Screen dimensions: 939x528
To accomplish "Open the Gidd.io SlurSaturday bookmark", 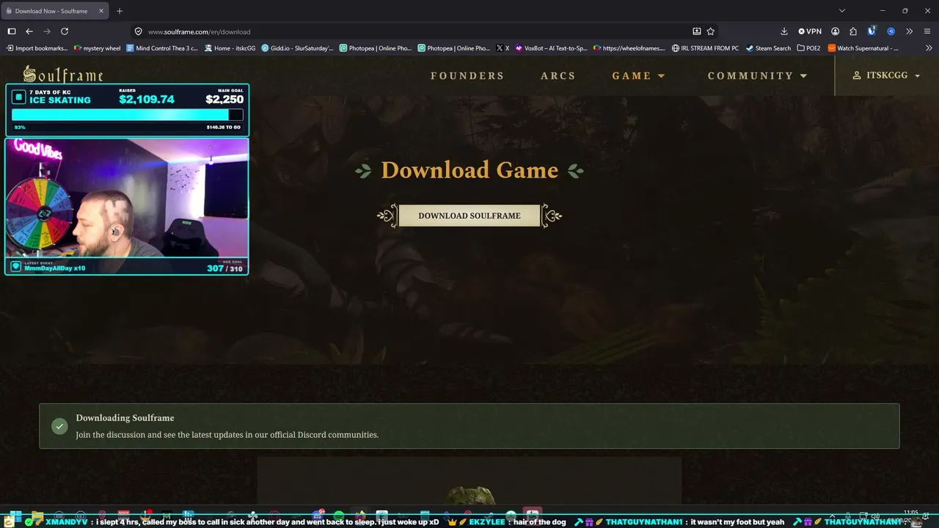I will coord(298,48).
